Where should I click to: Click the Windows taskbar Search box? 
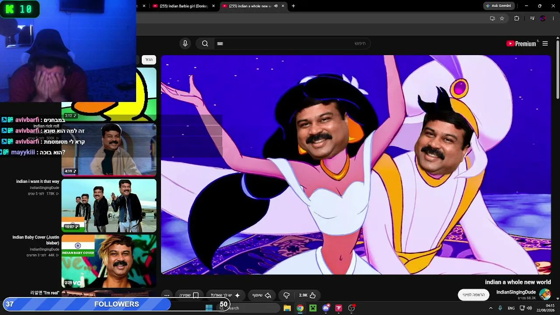point(248,308)
